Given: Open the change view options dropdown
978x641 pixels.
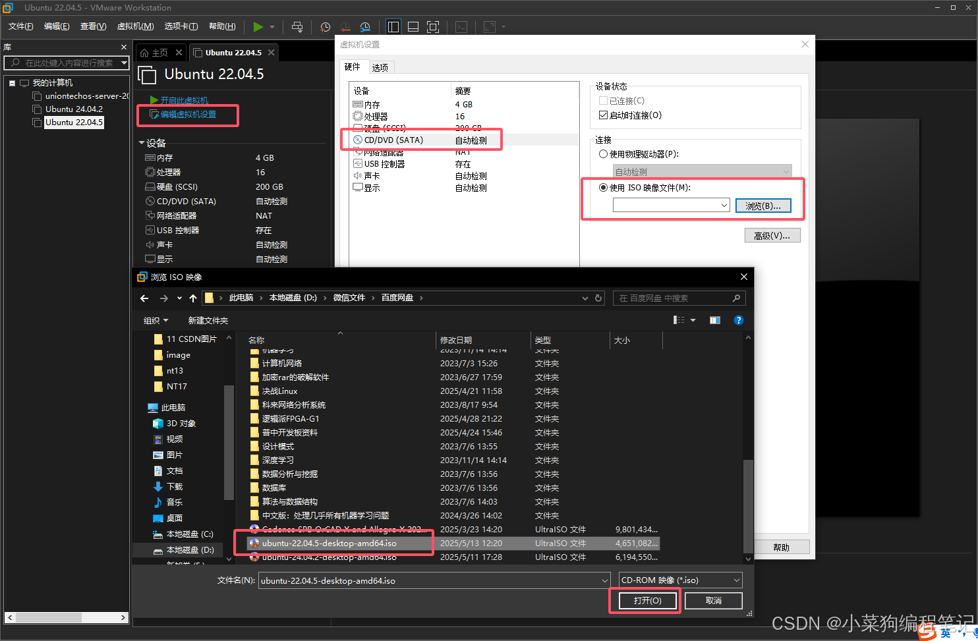Looking at the screenshot, I should (693, 320).
